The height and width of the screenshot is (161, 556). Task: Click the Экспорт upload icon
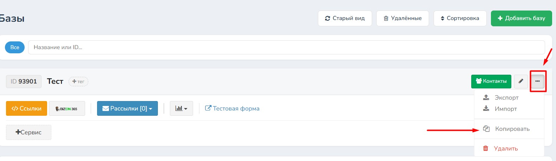486,98
